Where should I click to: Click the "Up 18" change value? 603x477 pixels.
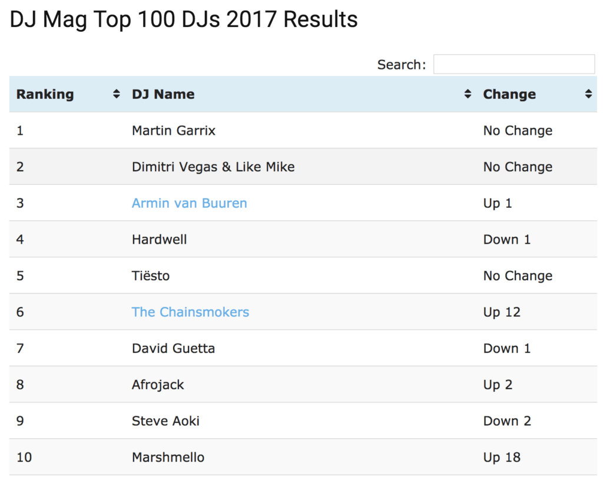click(x=502, y=458)
